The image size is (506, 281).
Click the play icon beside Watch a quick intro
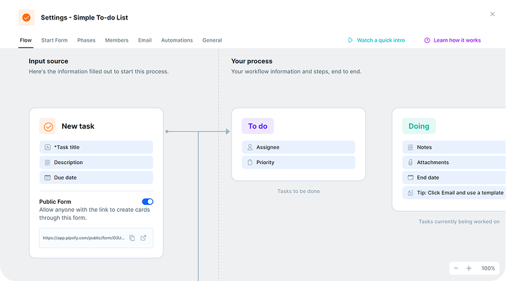351,40
